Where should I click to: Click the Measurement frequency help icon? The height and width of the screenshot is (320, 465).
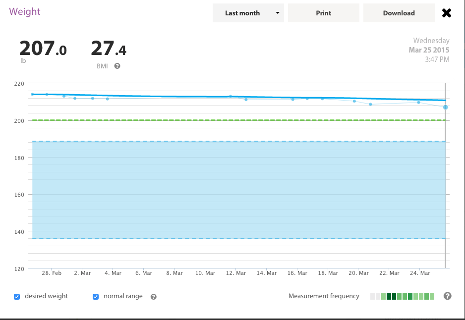(447, 296)
